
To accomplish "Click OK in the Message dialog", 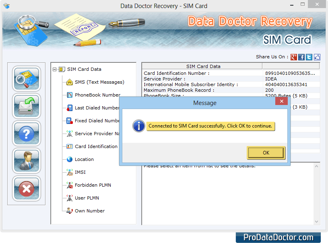I will point(266,153).
